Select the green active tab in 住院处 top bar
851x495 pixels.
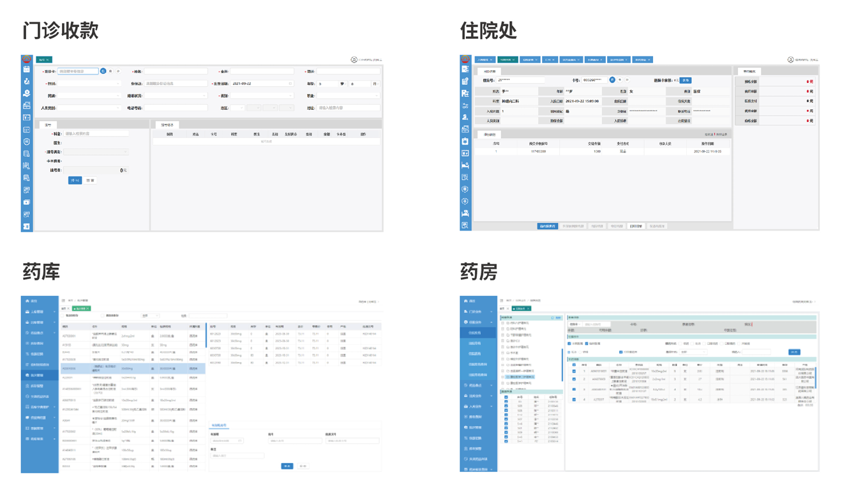point(508,60)
